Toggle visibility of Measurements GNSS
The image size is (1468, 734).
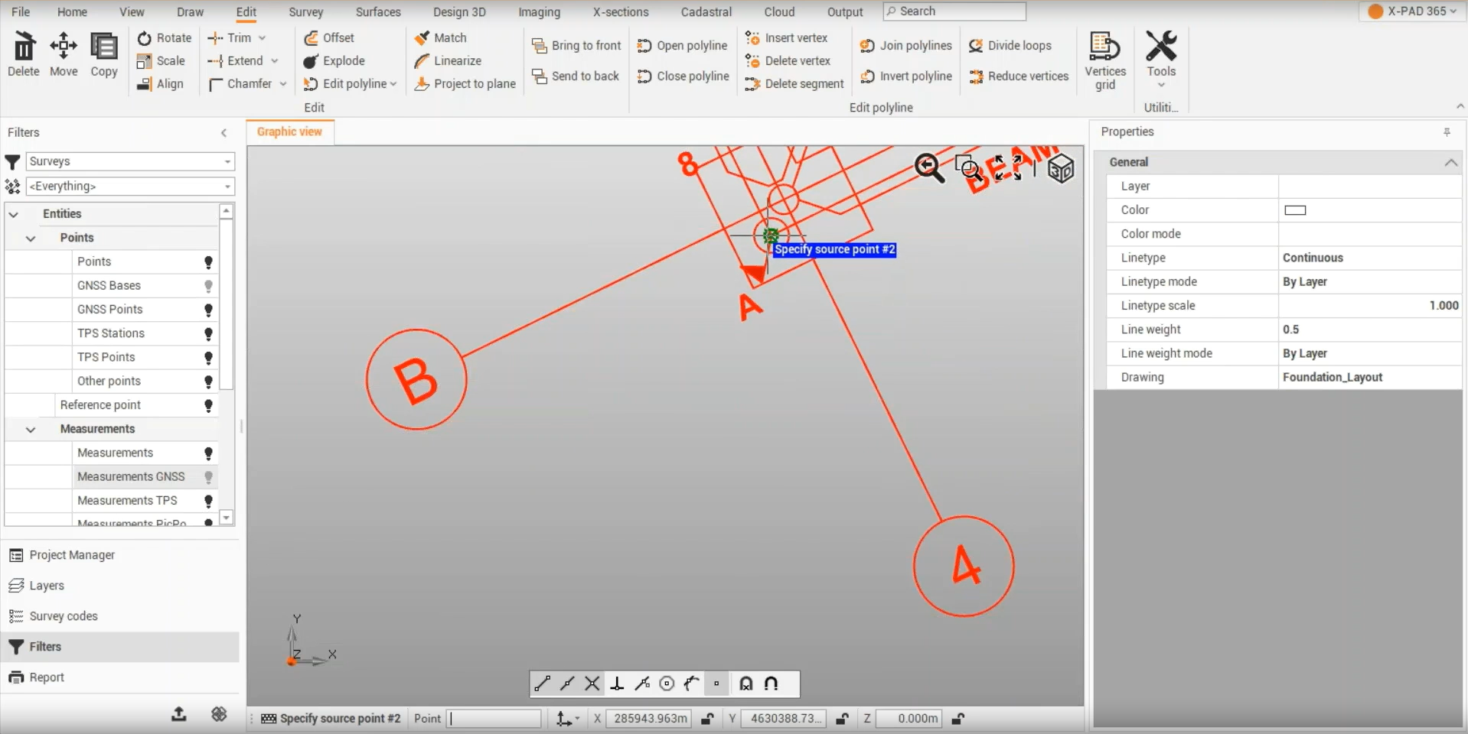208,477
